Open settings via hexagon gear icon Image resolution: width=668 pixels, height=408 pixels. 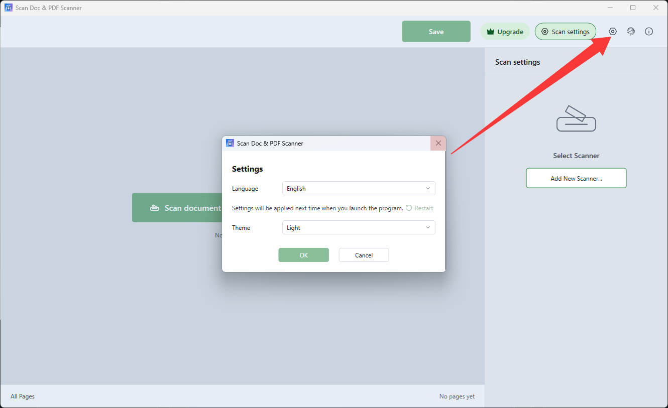coord(613,32)
